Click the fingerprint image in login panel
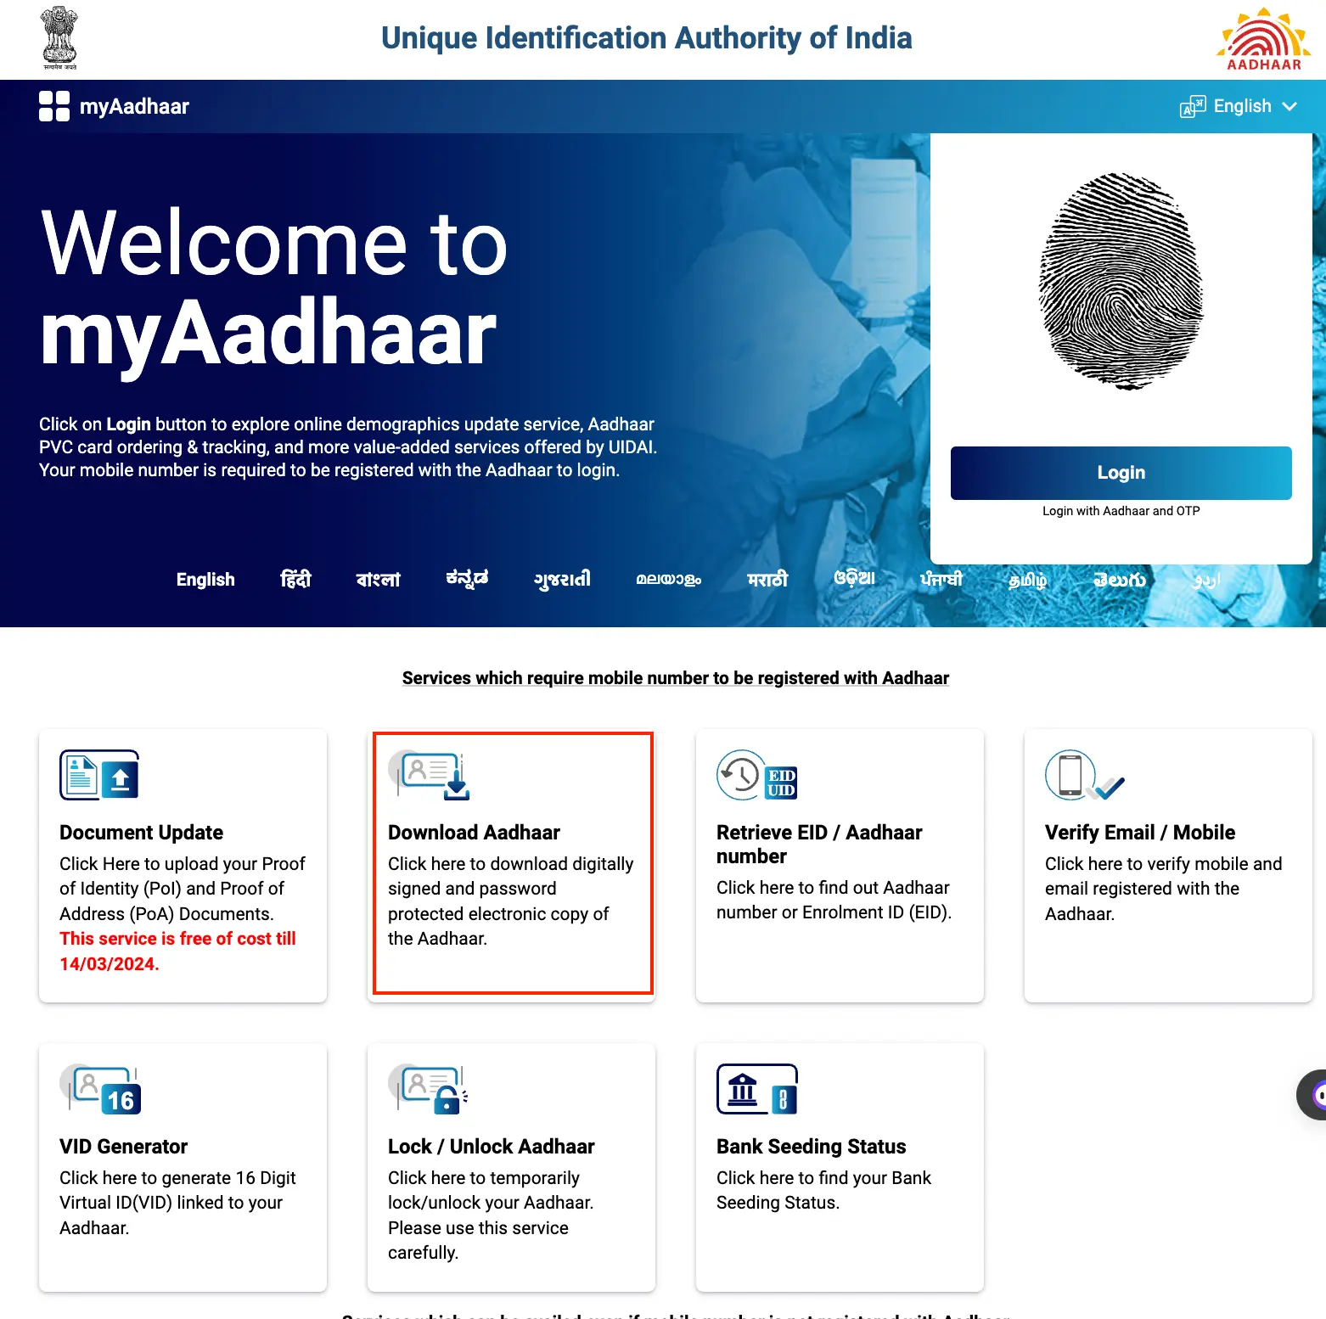Viewport: 1326px width, 1319px height. (1121, 281)
